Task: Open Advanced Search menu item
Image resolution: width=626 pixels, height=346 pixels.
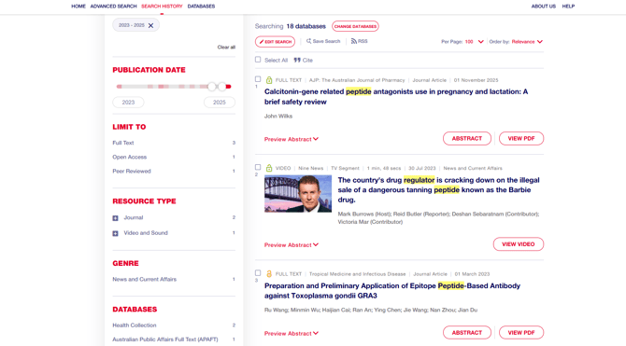Action: [x=113, y=6]
